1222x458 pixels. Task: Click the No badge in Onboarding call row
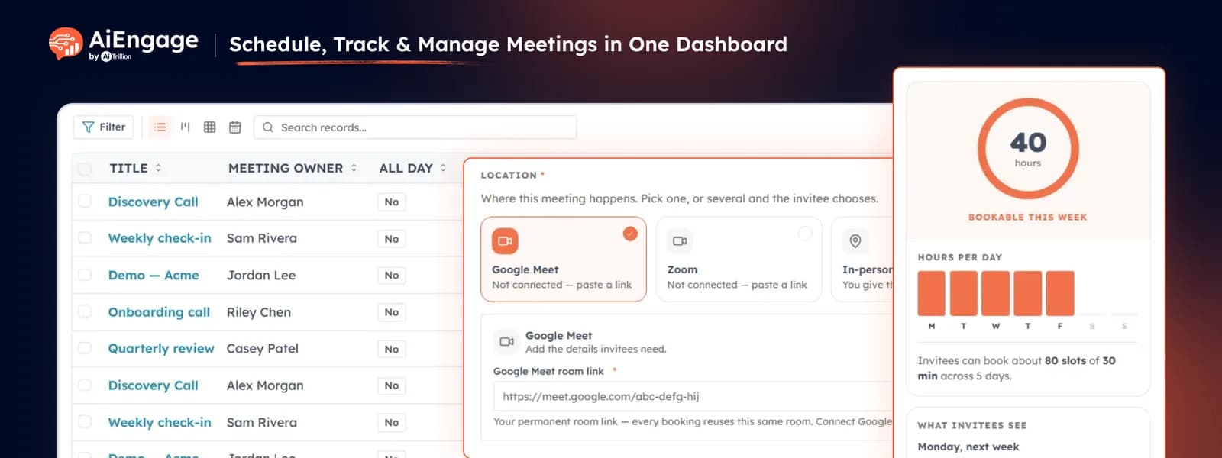coord(392,312)
